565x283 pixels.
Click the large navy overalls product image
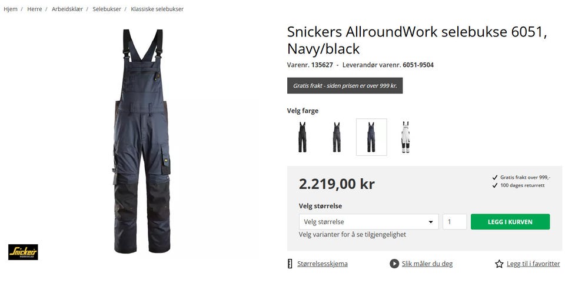(142, 141)
